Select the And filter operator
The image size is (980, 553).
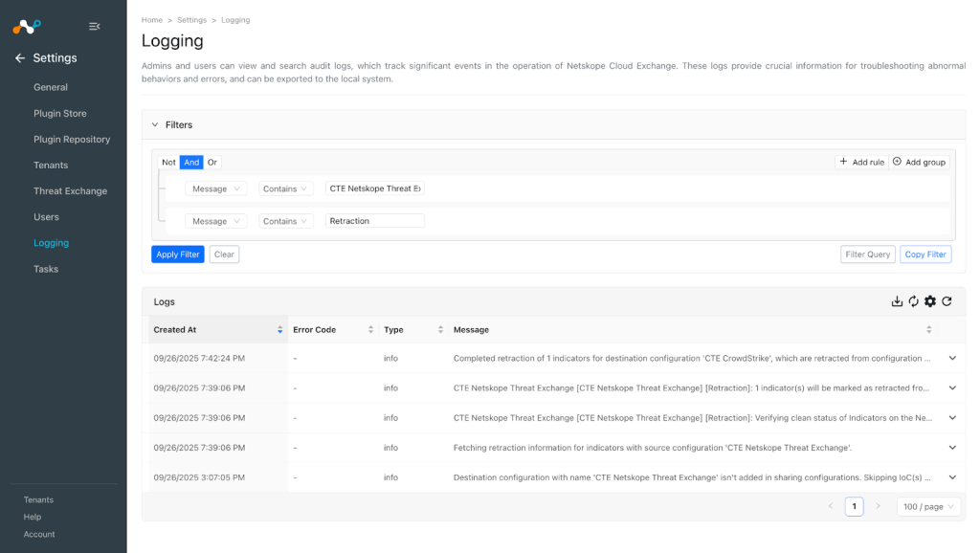tap(191, 163)
